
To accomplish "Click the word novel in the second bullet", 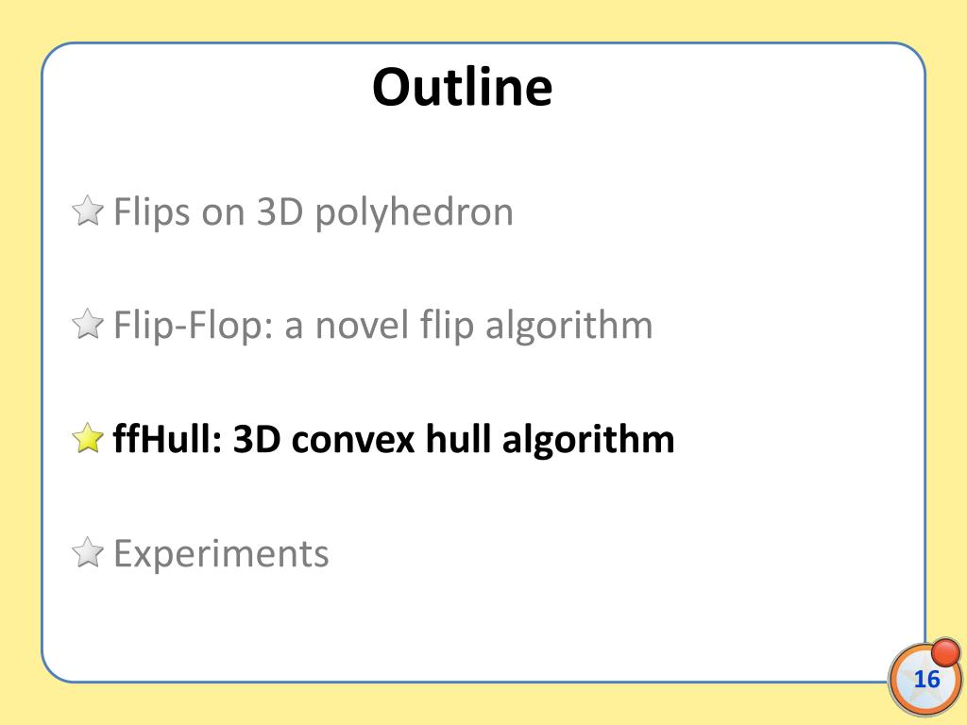I will click(362, 325).
